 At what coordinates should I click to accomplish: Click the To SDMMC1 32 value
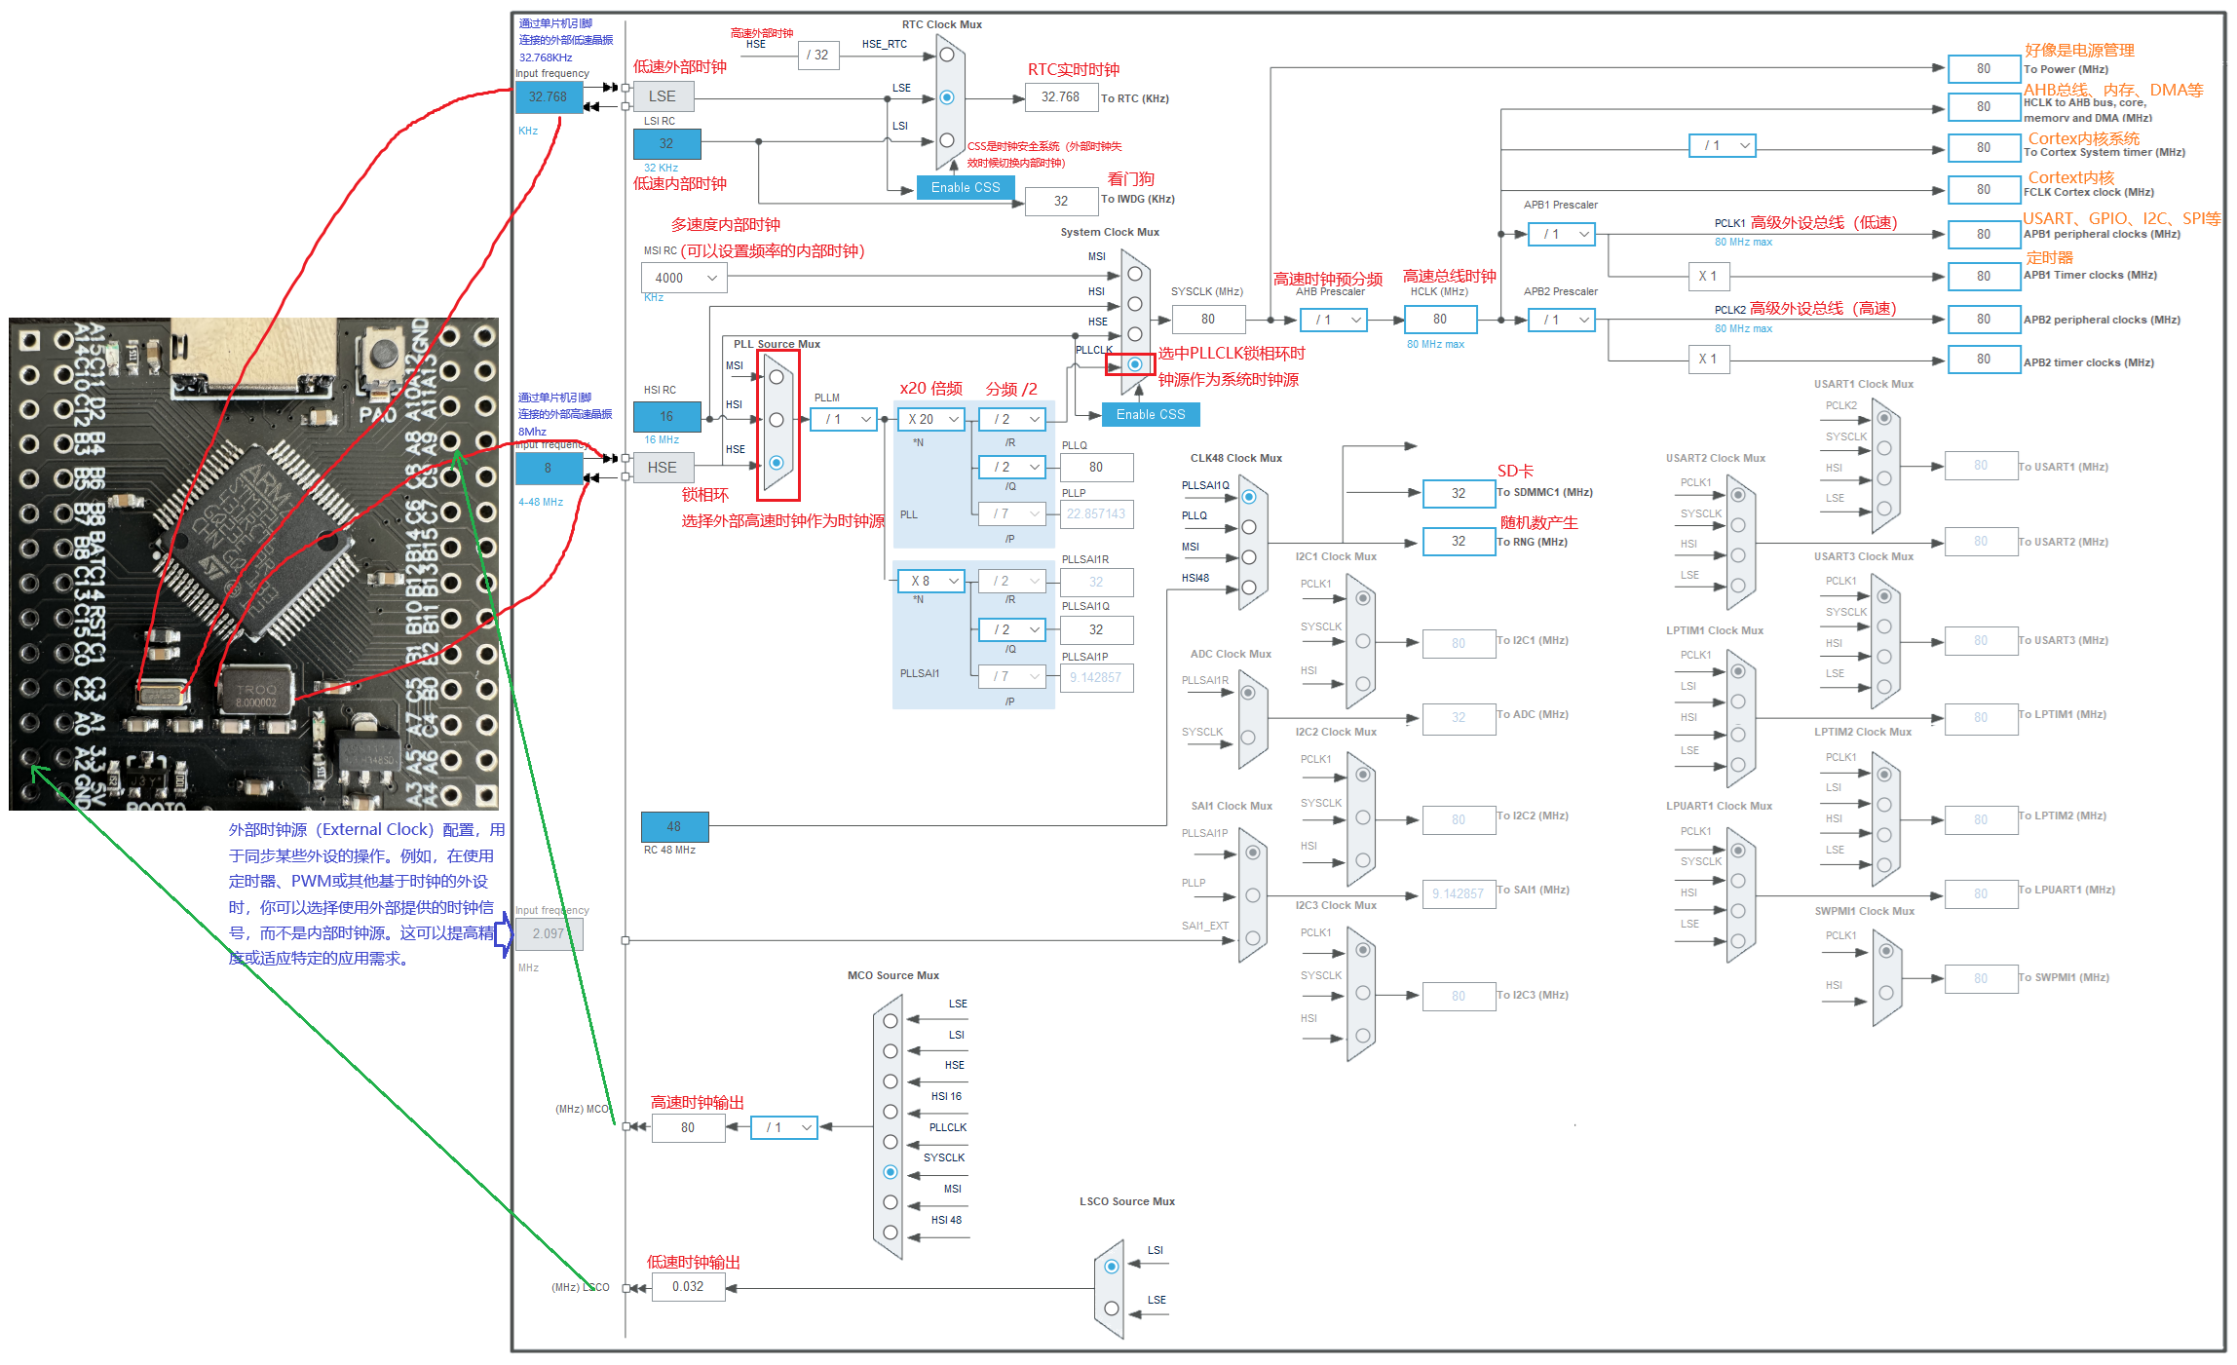1459,493
